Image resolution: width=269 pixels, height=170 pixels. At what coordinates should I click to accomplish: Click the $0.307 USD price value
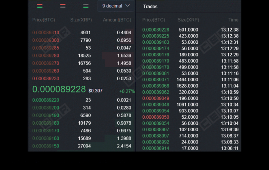95,91
